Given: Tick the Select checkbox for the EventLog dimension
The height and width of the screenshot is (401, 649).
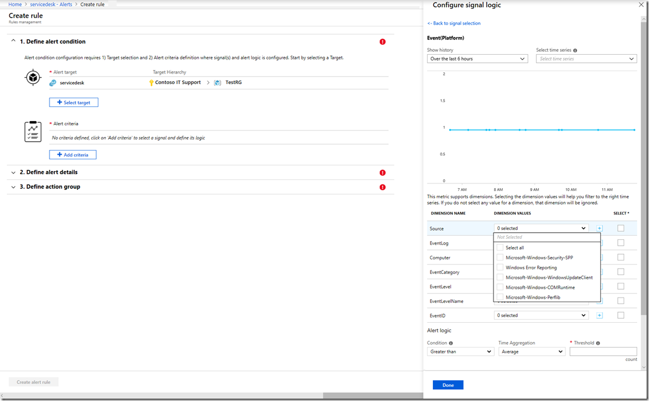Looking at the screenshot, I should pyautogui.click(x=621, y=243).
